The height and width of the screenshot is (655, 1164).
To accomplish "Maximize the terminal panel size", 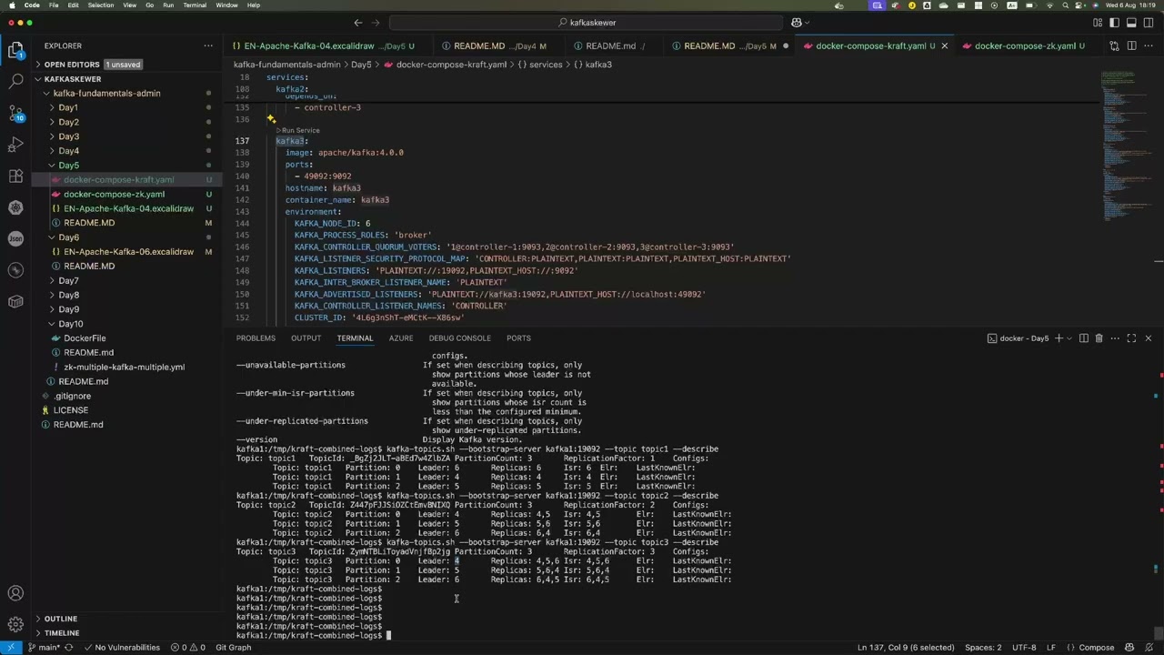I will pyautogui.click(x=1131, y=338).
